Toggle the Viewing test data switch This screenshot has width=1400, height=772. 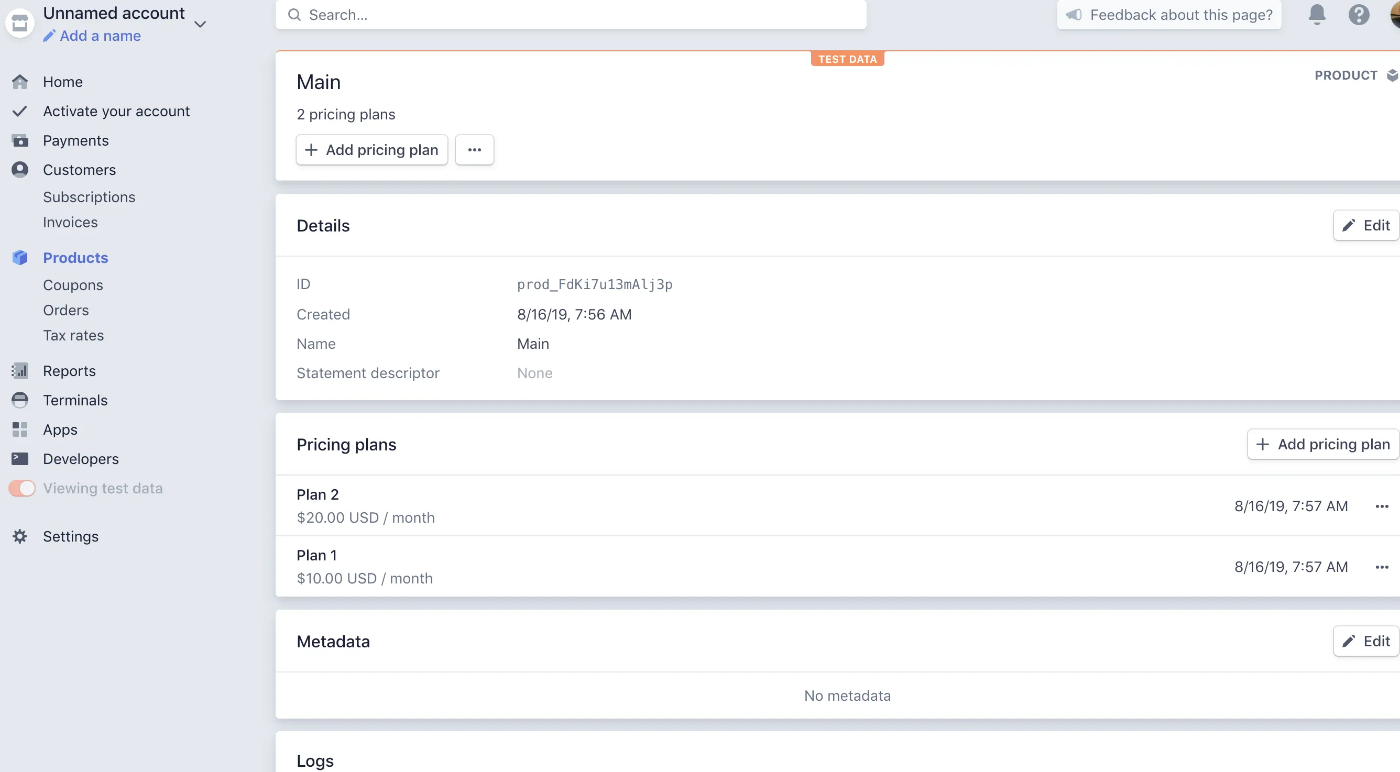pyautogui.click(x=23, y=489)
